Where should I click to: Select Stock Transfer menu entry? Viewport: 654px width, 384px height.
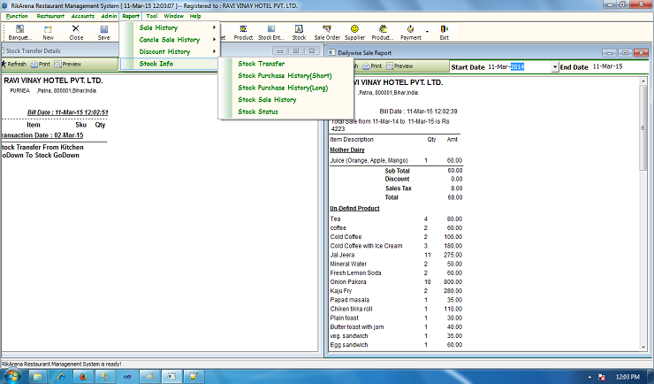pos(261,64)
